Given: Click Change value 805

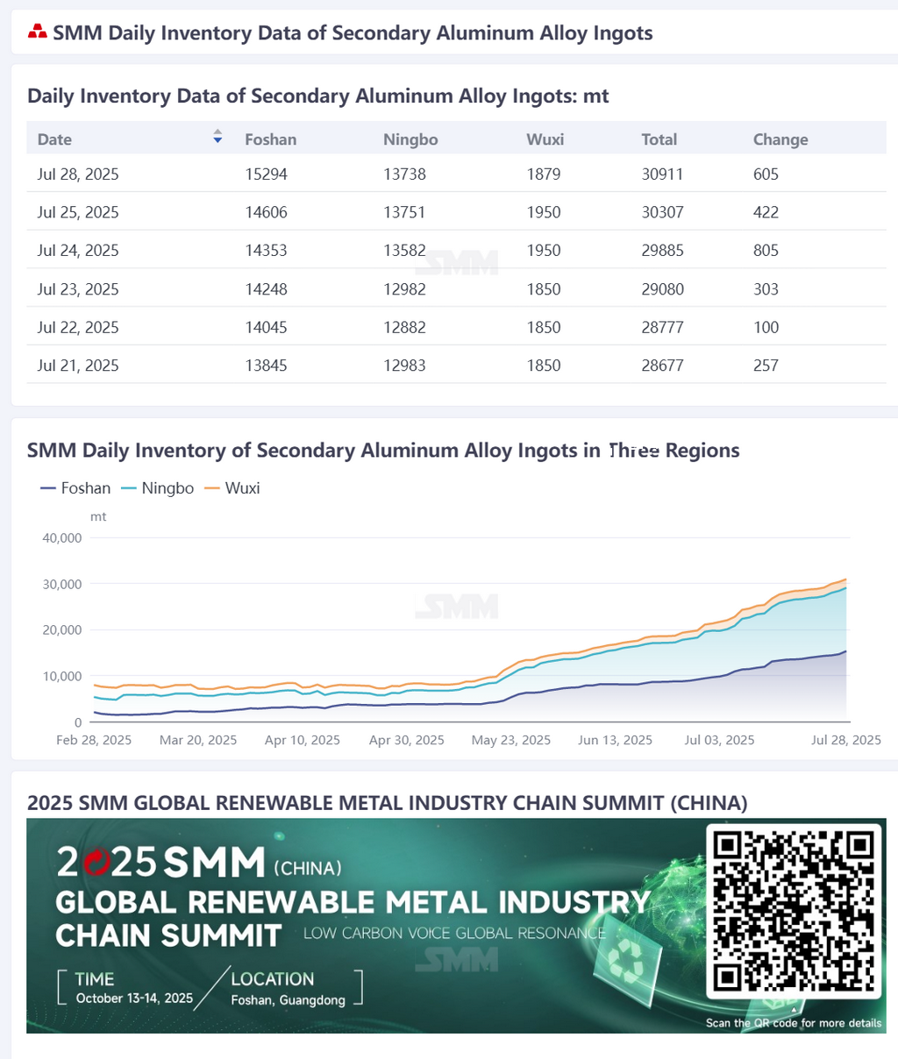Looking at the screenshot, I should pos(766,251).
